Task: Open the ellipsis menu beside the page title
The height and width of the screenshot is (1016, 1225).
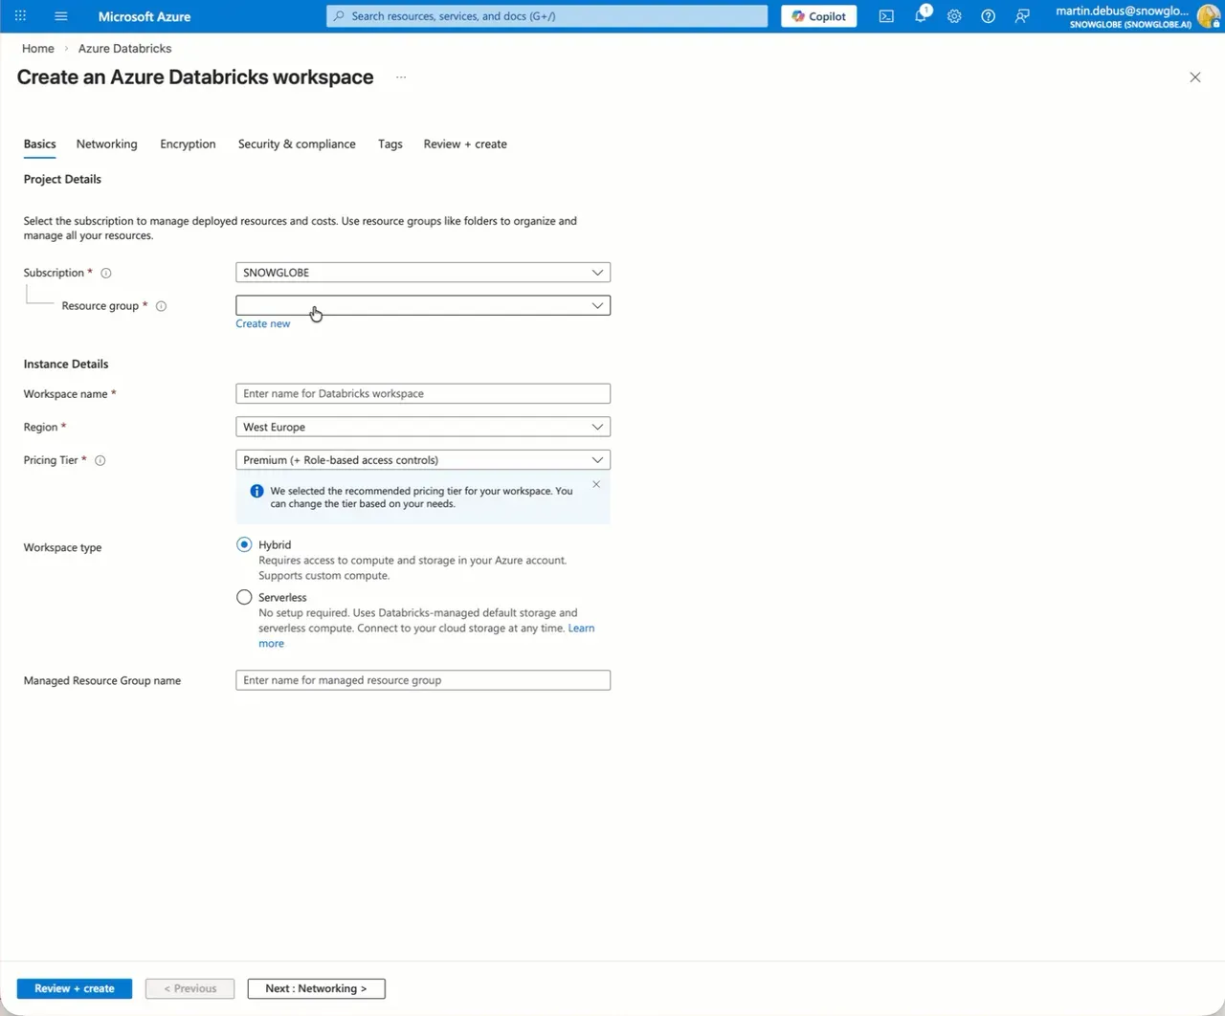Action: click(x=401, y=77)
